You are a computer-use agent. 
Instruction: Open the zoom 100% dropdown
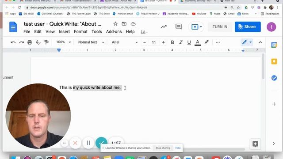click(x=63, y=42)
